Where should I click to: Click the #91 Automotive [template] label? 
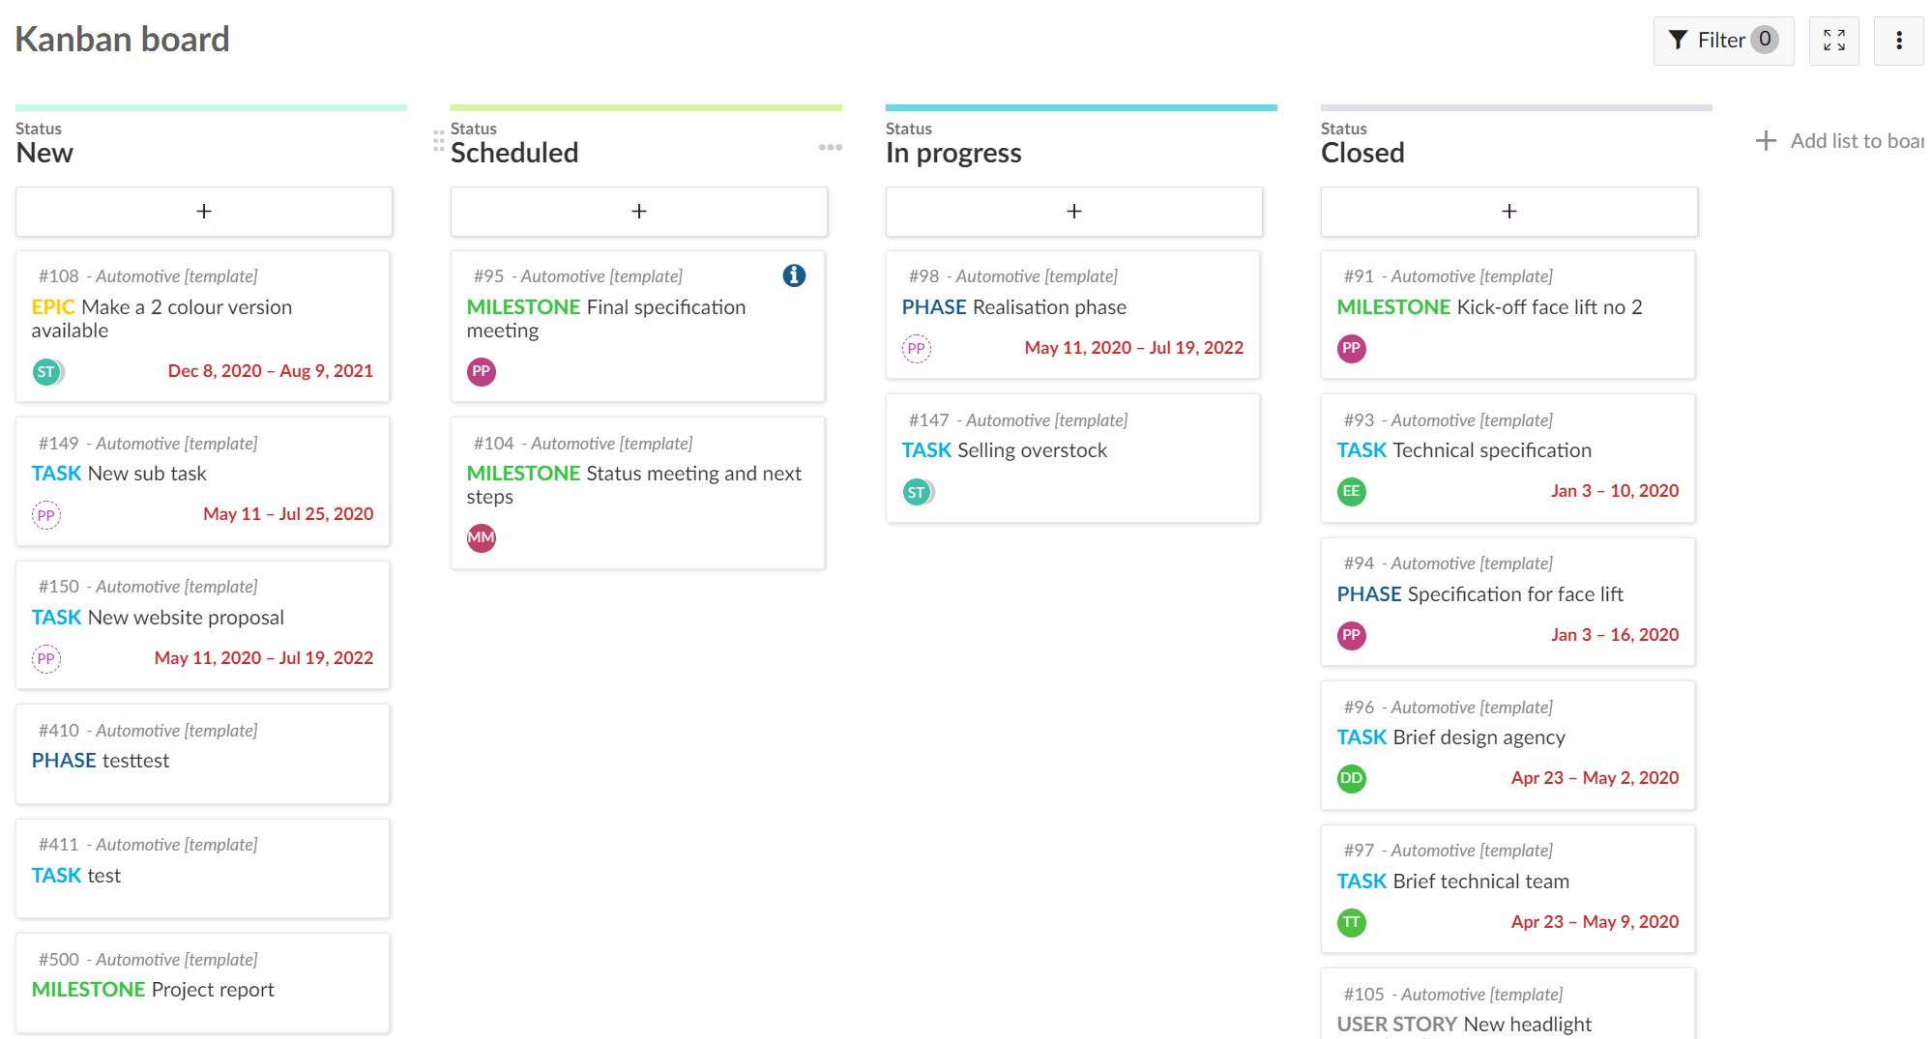point(1449,276)
